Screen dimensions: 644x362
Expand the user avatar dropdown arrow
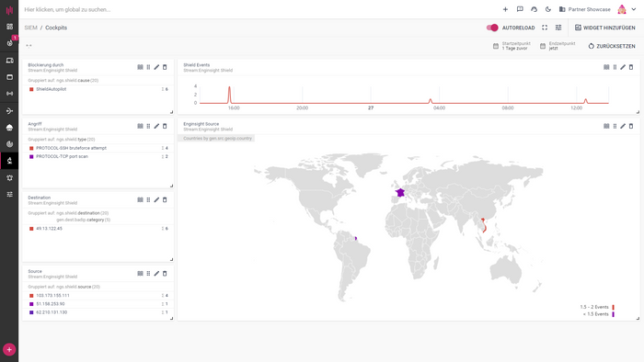pyautogui.click(x=634, y=9)
